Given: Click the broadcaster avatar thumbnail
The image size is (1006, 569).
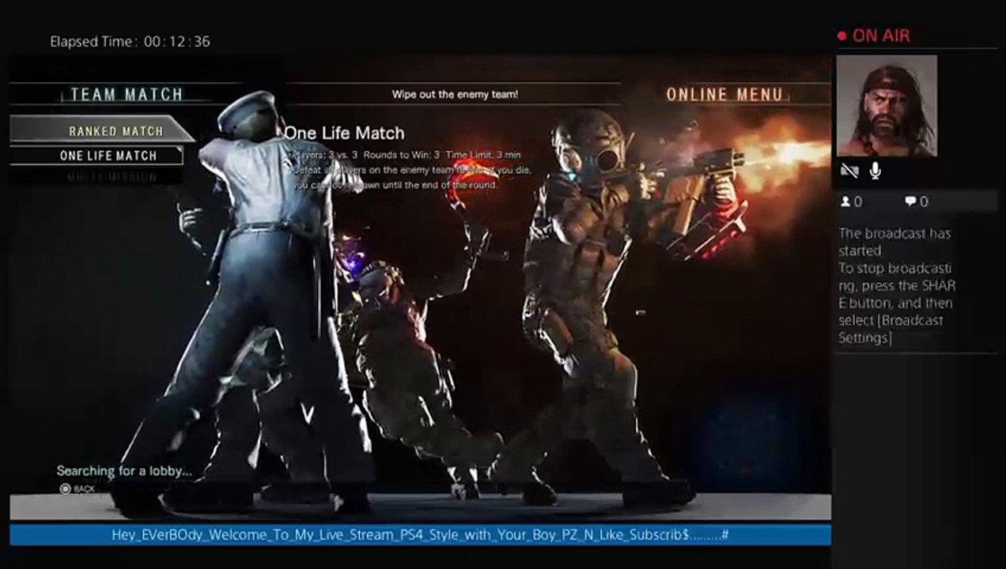Looking at the screenshot, I should 887,105.
